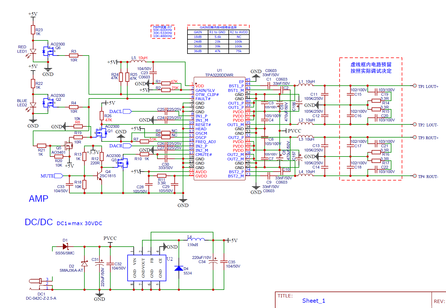
Task: Click the R11 3.3R resistor symbol
Action: pyautogui.click(x=162, y=176)
